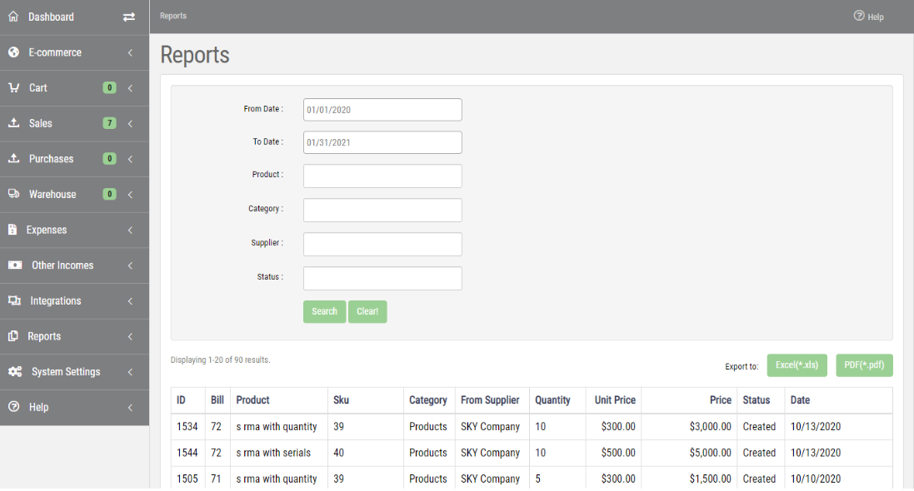The height and width of the screenshot is (491, 914).
Task: Click the Expenses document icon
Action: tap(13, 230)
